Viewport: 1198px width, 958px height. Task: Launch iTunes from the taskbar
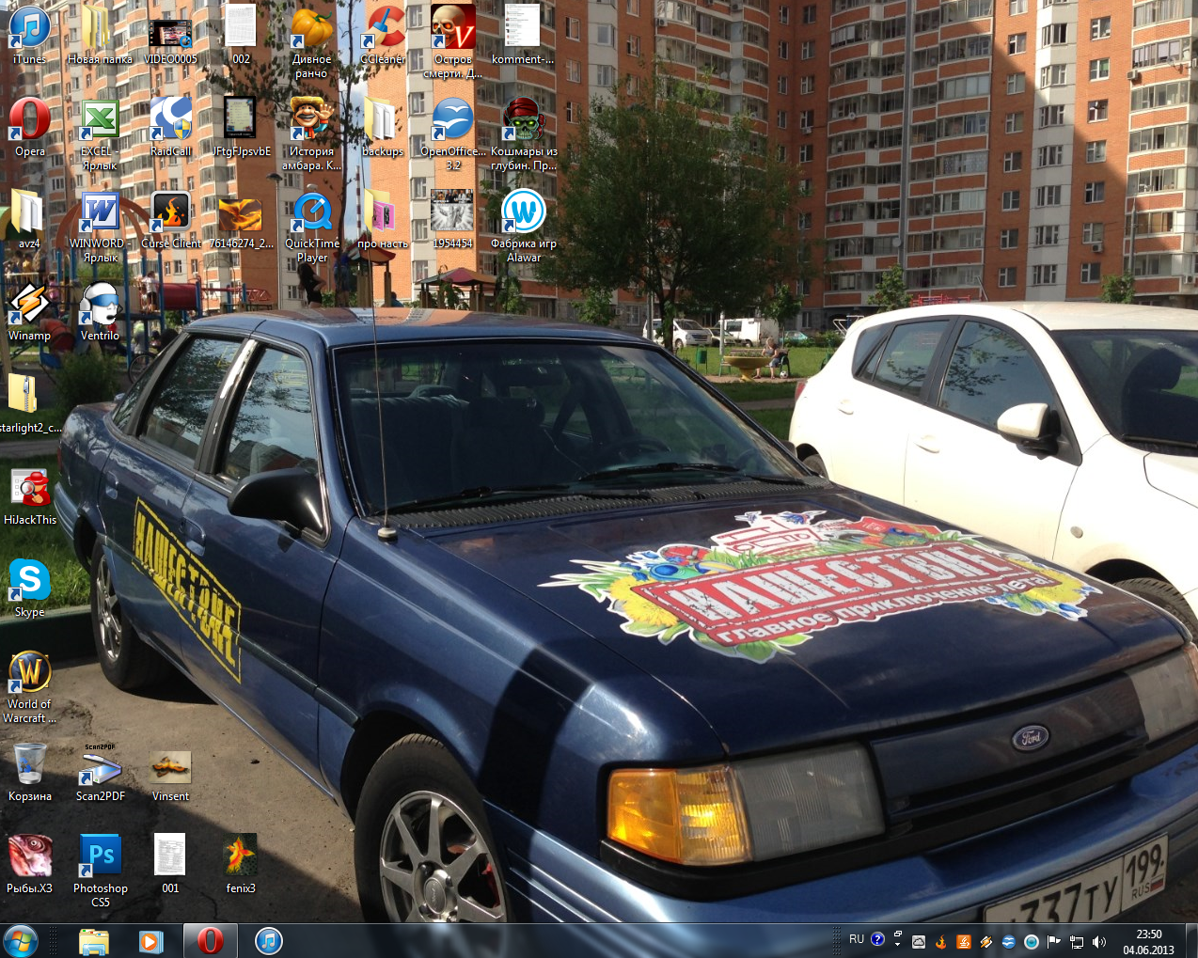[x=269, y=940]
